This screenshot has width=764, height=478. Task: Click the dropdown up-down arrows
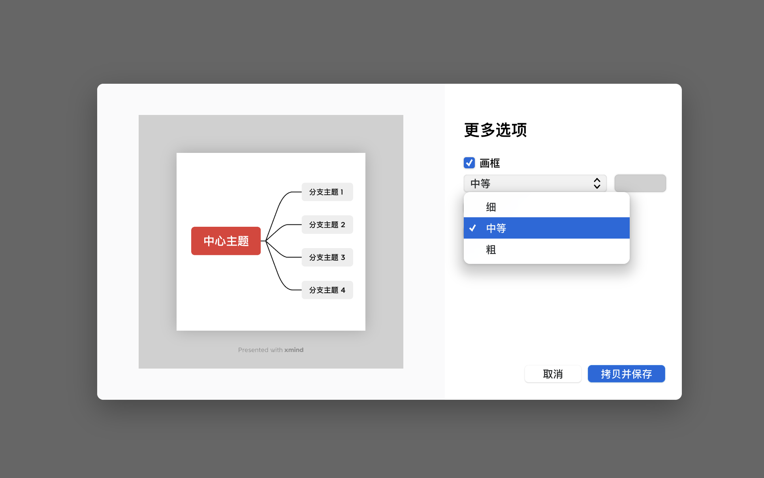click(x=597, y=183)
